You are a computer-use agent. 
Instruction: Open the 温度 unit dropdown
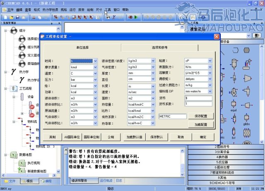(x=95, y=73)
